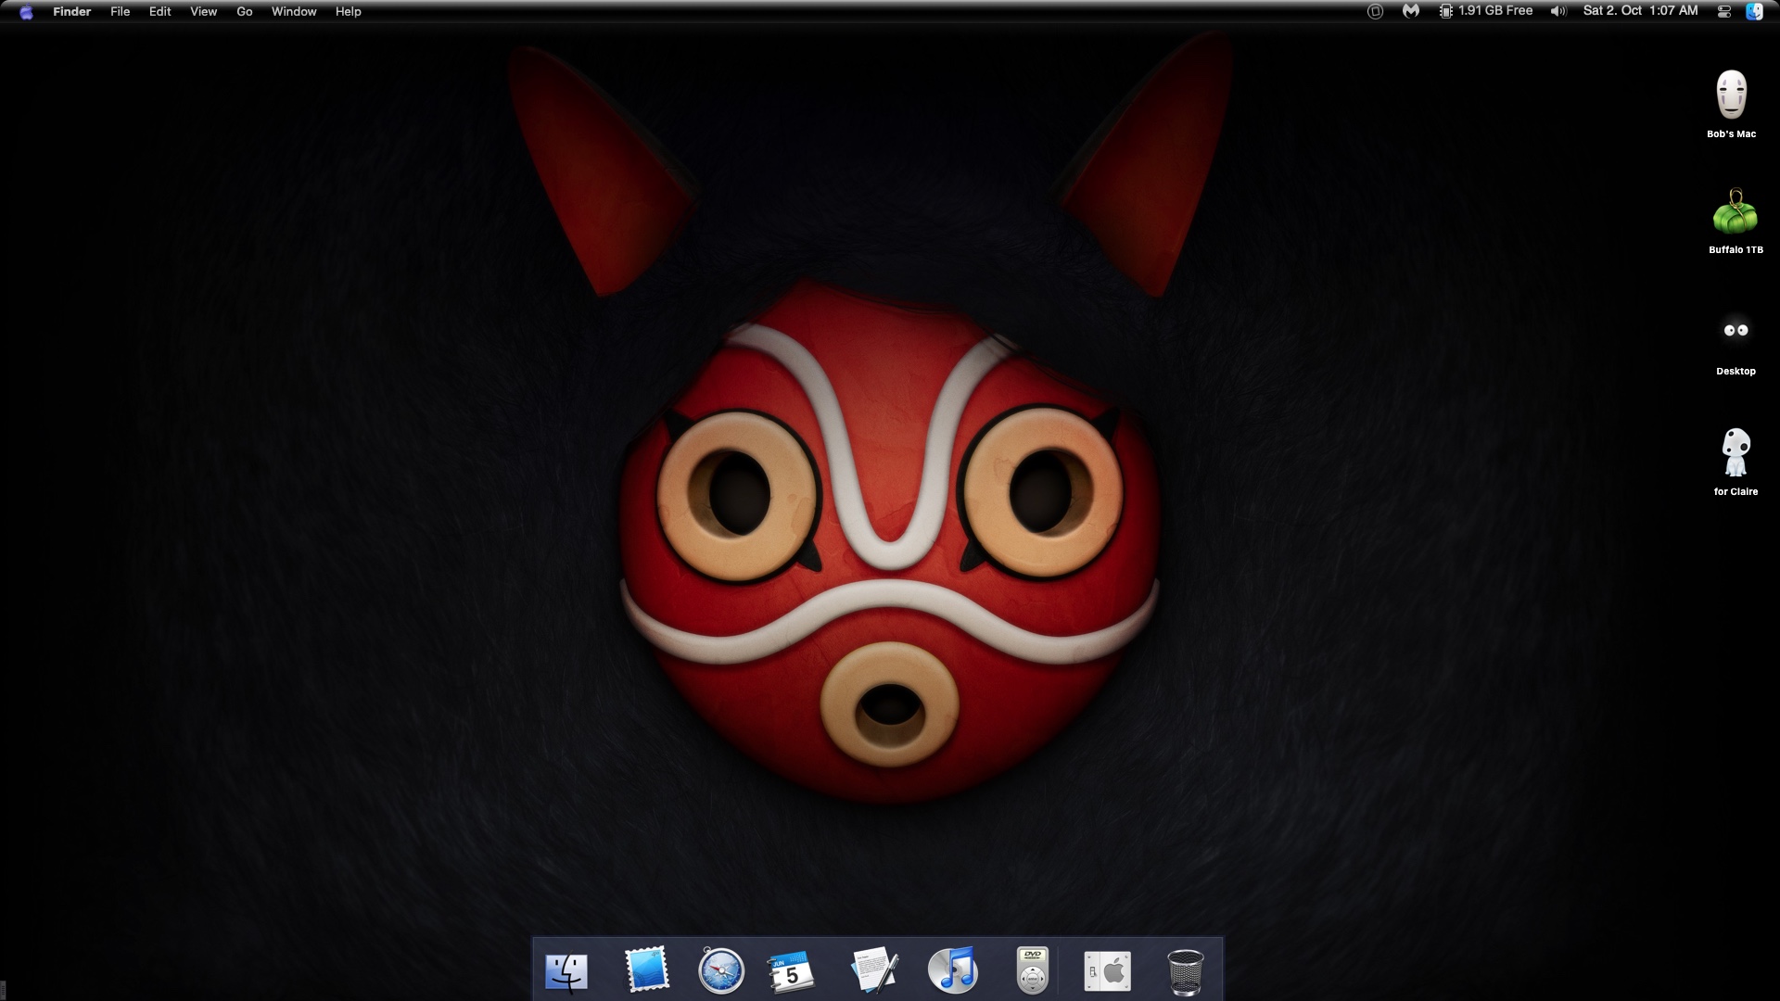Click the Finder face icon in menu bar

[x=1754, y=11]
